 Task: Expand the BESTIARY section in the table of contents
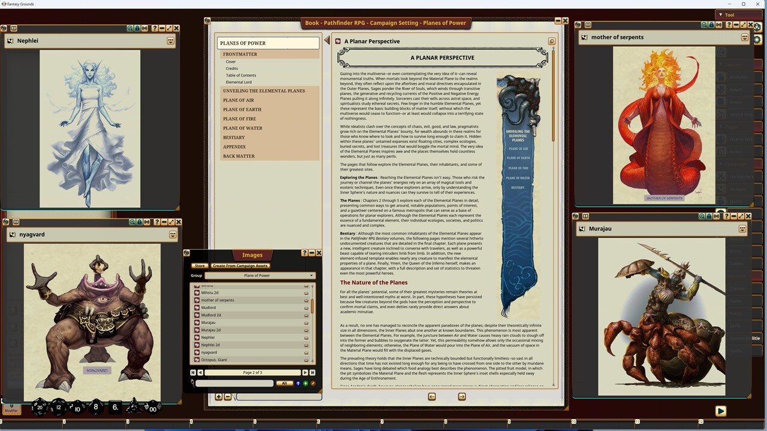(234, 137)
